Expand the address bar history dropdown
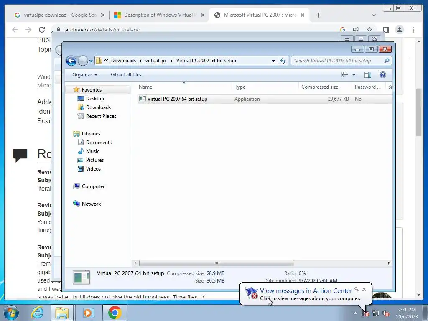 tap(273, 61)
